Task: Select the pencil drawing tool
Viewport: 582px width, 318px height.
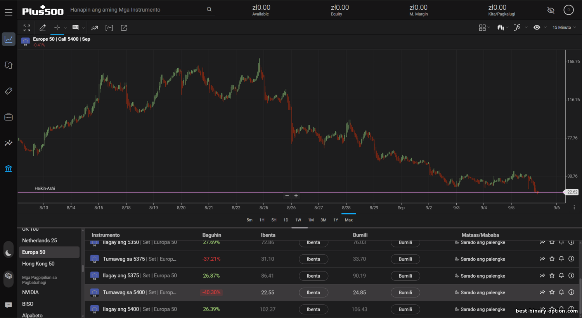Action: [43, 28]
